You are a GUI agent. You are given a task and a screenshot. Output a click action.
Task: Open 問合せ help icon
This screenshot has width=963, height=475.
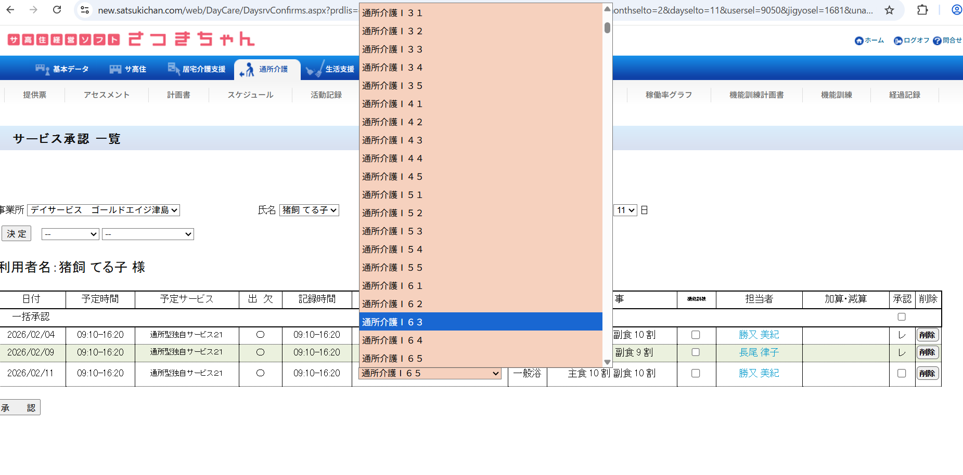point(937,41)
